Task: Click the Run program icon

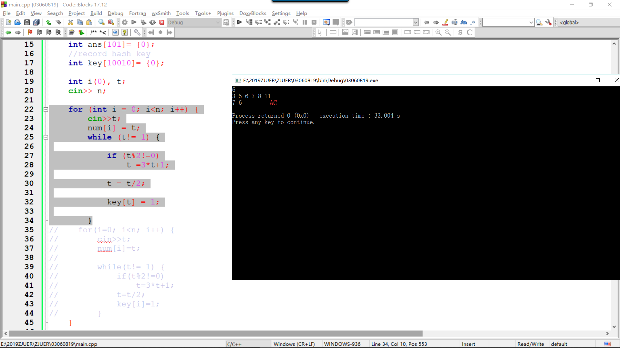Action: (x=134, y=22)
